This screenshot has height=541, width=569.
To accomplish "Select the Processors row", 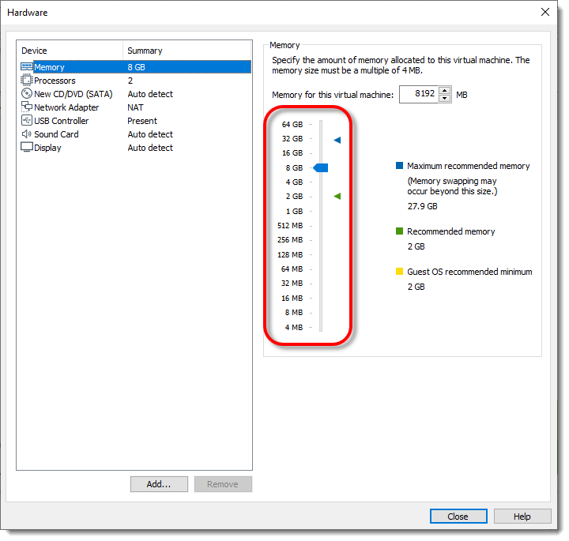I will click(136, 81).
